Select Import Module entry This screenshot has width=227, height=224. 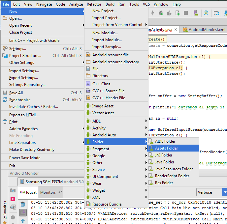tap(116, 40)
